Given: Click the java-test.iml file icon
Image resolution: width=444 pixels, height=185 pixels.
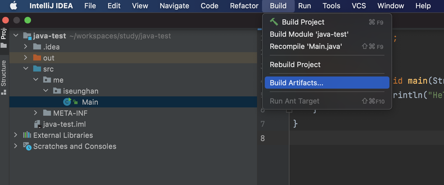Looking at the screenshot, I should coord(38,124).
